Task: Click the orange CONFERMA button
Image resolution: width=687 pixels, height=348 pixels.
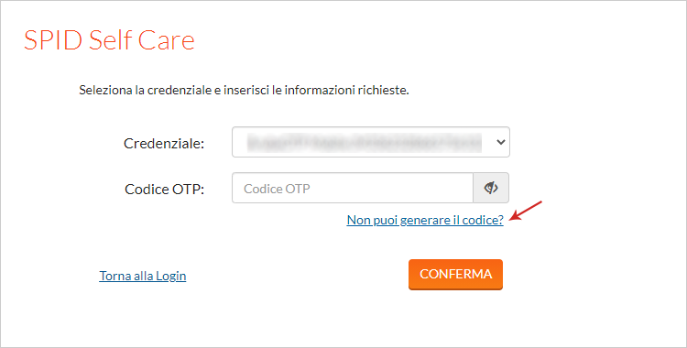Action: pyautogui.click(x=455, y=275)
